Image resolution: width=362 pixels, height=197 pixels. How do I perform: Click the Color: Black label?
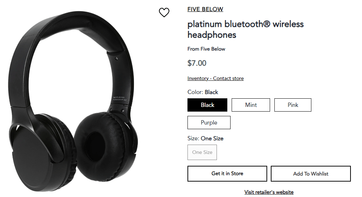tap(203, 92)
